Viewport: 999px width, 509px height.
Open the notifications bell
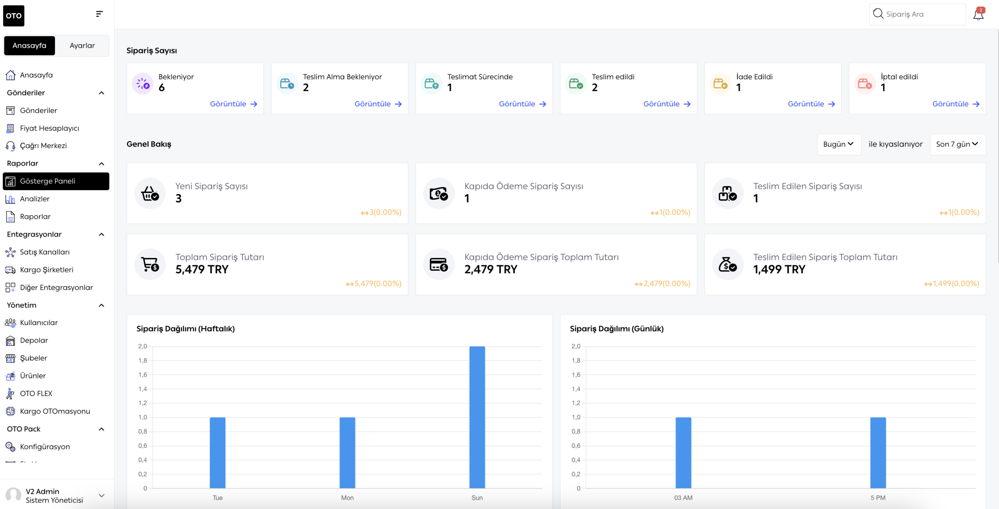pyautogui.click(x=978, y=14)
